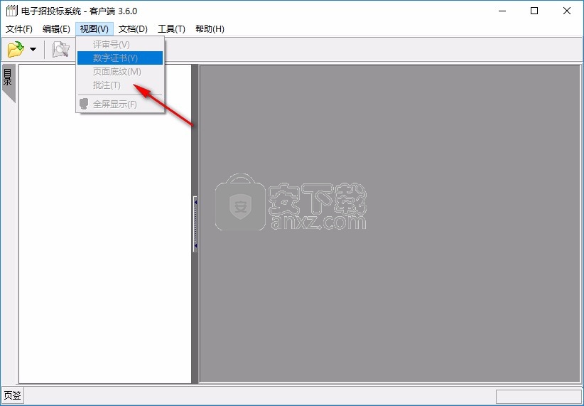
Task: Close the 视图(V) menu
Action: coord(94,29)
